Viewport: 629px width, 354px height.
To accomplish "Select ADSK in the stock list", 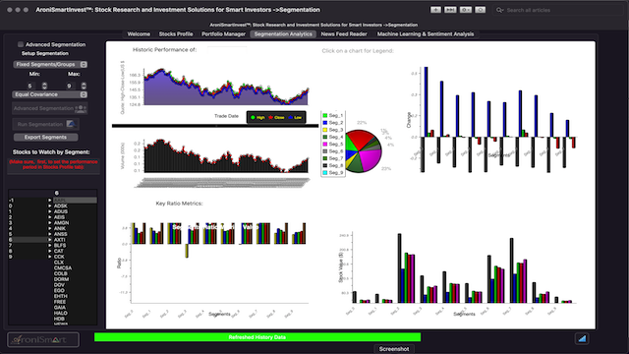I will (x=61, y=206).
